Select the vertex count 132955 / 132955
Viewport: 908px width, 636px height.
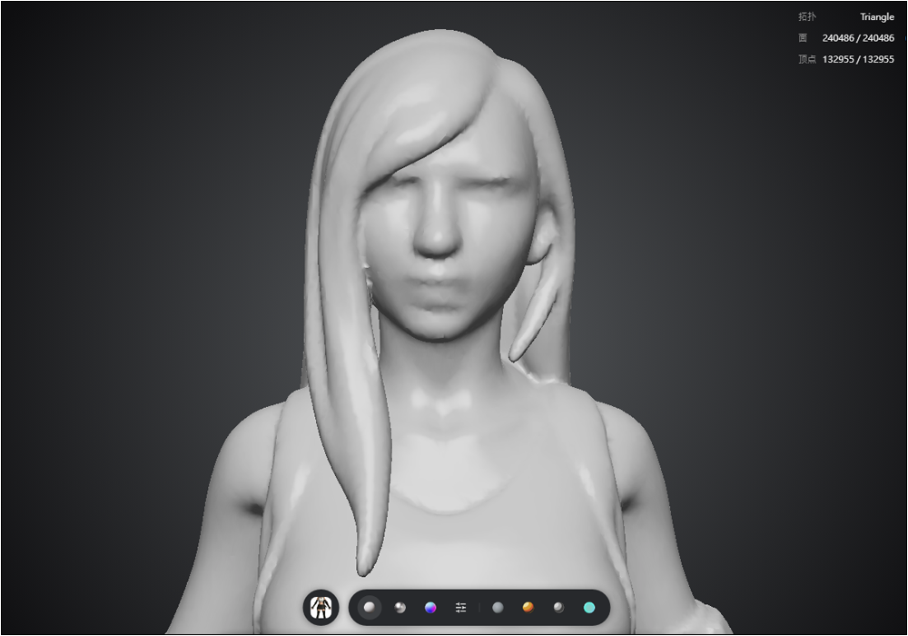(858, 59)
